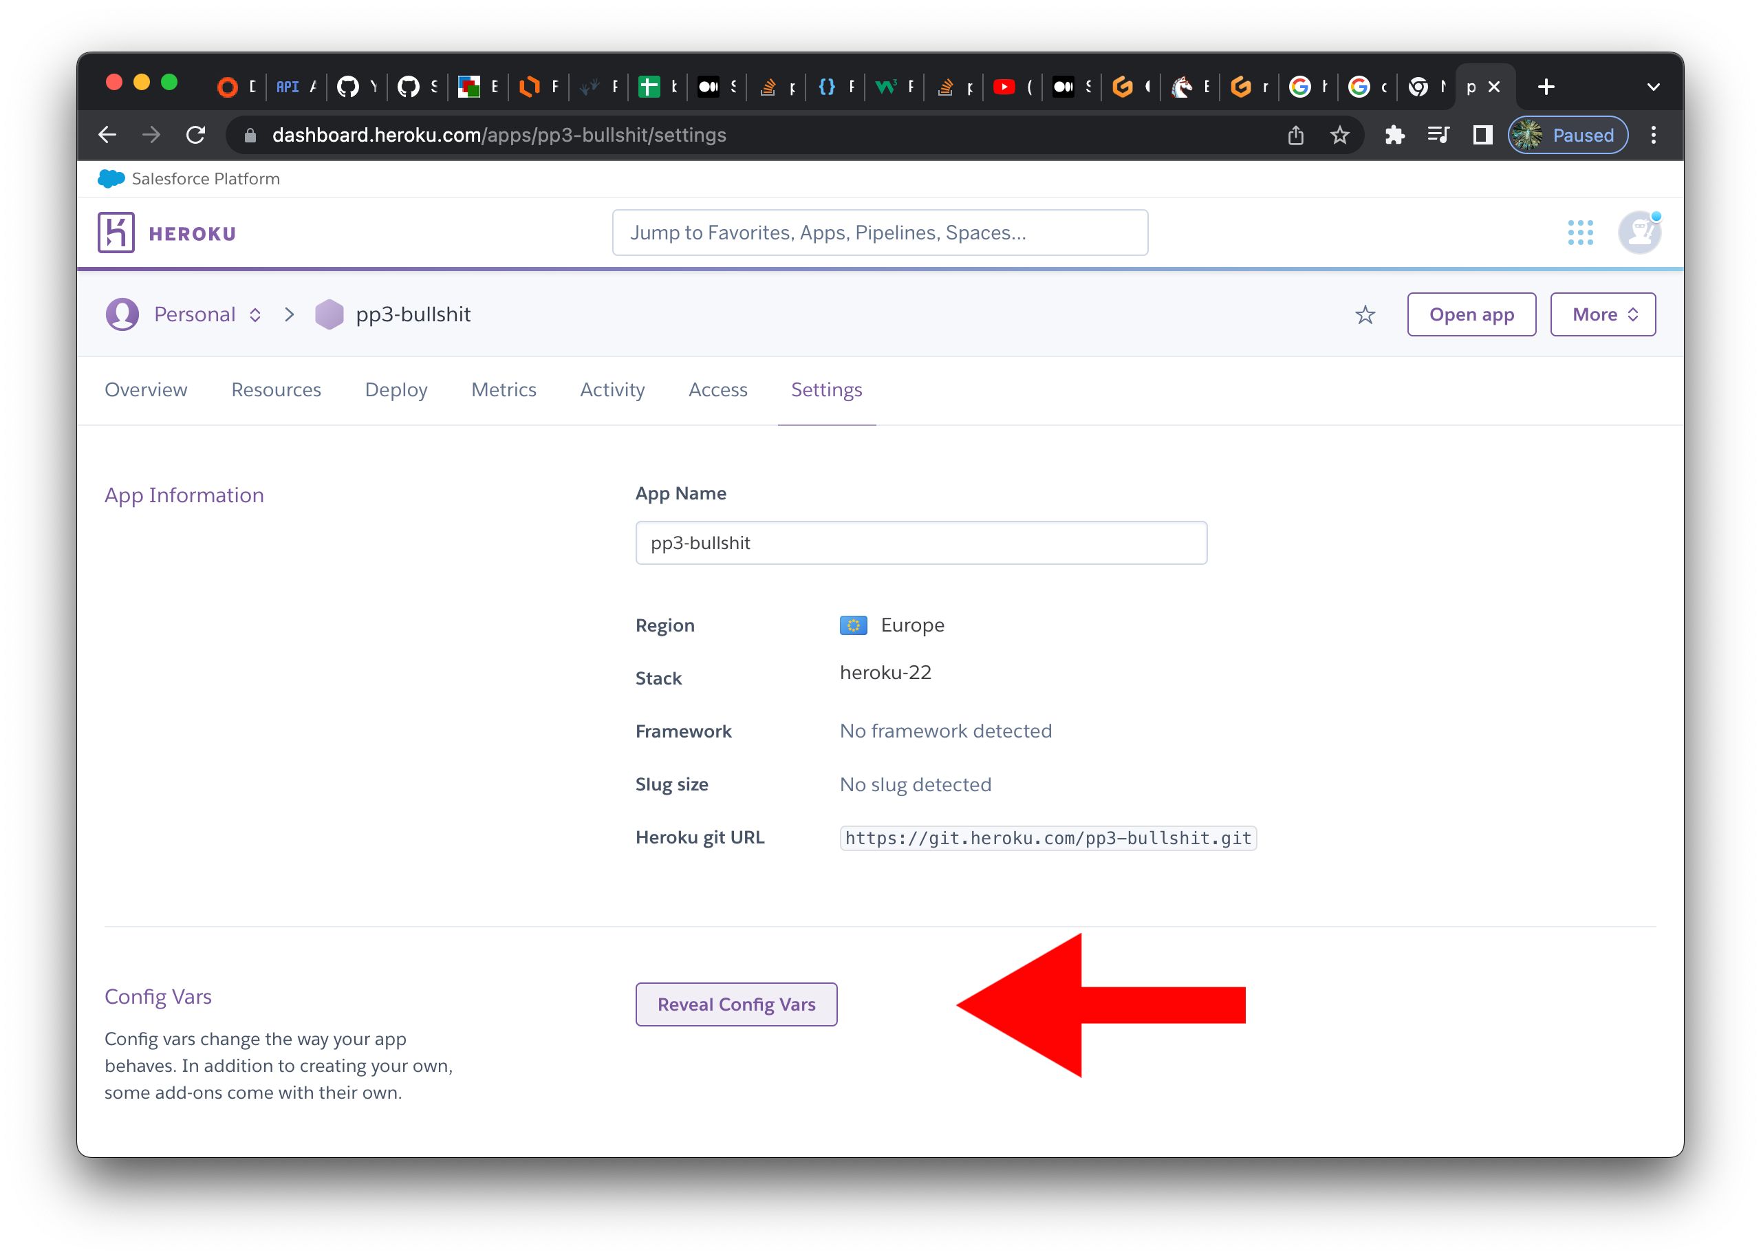This screenshot has height=1259, width=1761.
Task: Expand the Chrome tab search chevron
Action: click(1653, 87)
